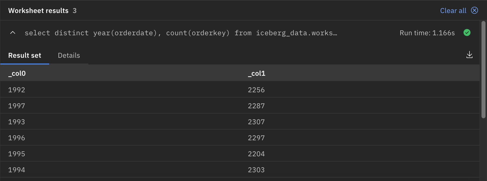
Task: Click the select distinct query text
Action: [181, 33]
